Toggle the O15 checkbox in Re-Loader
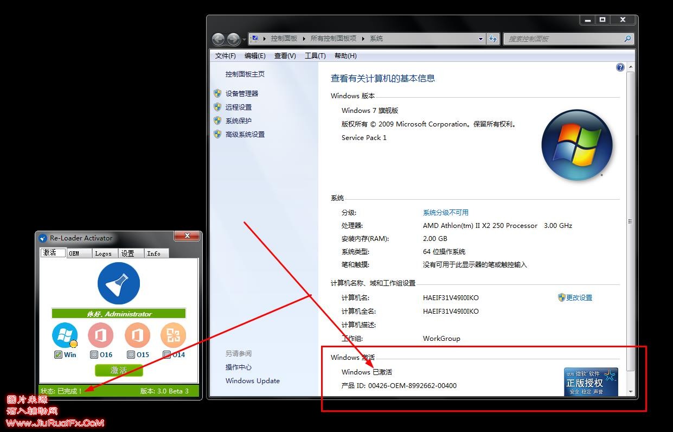 (131, 355)
